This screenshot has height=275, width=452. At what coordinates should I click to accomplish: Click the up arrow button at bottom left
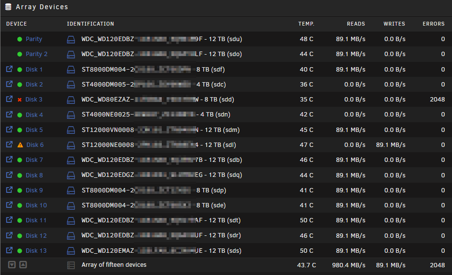click(x=23, y=265)
